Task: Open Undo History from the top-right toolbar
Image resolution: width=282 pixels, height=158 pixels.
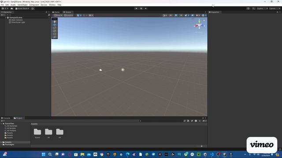Action: (248, 9)
